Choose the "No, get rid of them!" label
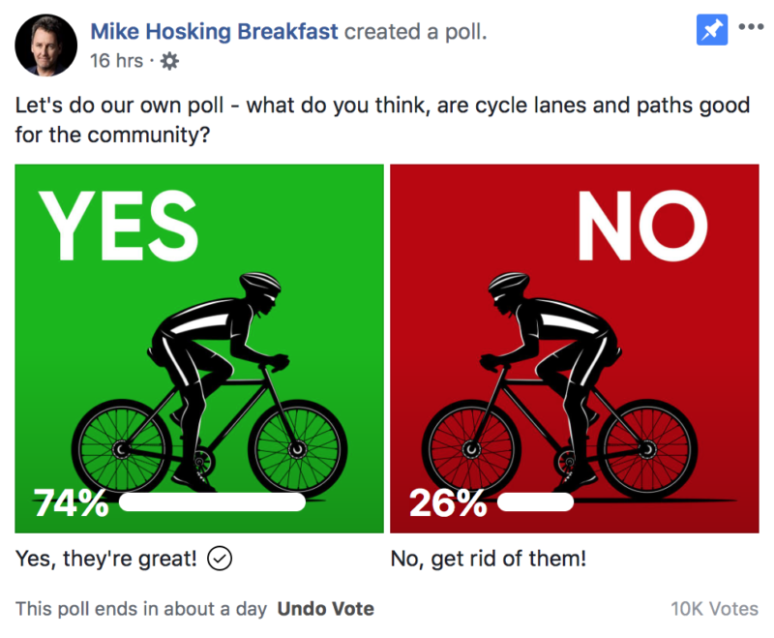The image size is (774, 638). [x=488, y=559]
